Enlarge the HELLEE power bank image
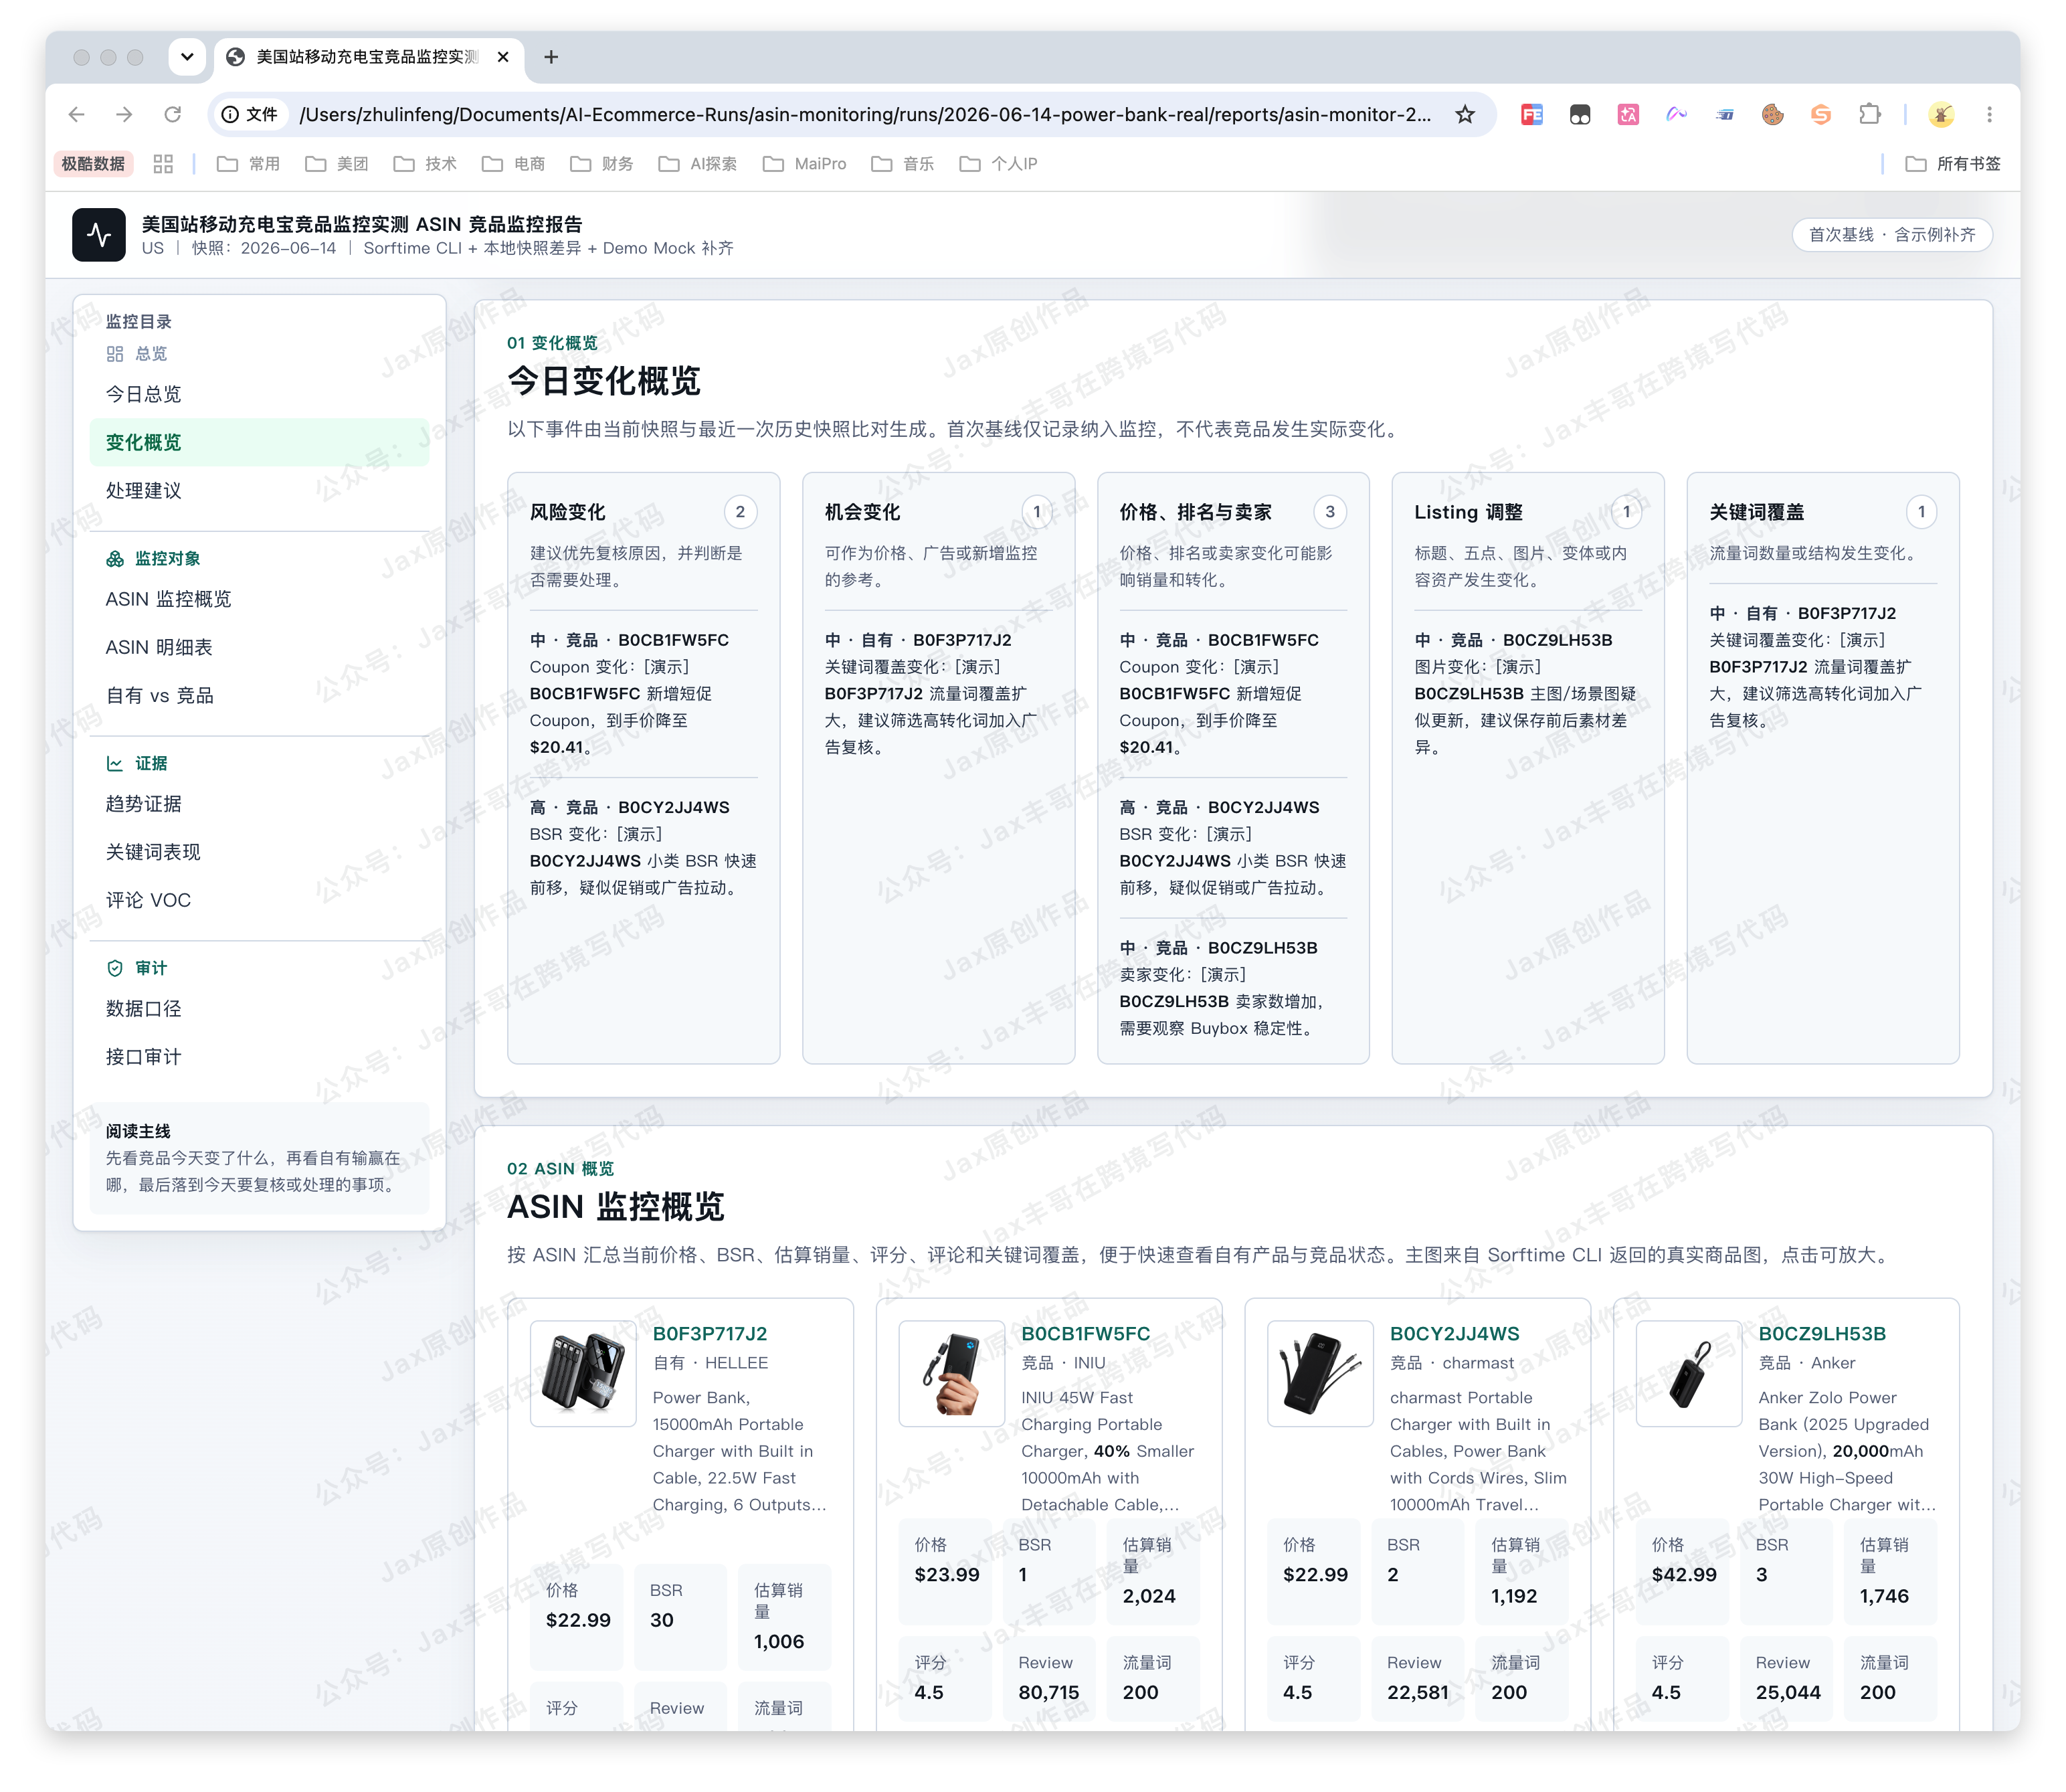Screen dimensions: 2066x1792 [583, 1373]
